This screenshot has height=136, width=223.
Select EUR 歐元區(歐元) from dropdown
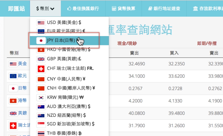(69, 31)
